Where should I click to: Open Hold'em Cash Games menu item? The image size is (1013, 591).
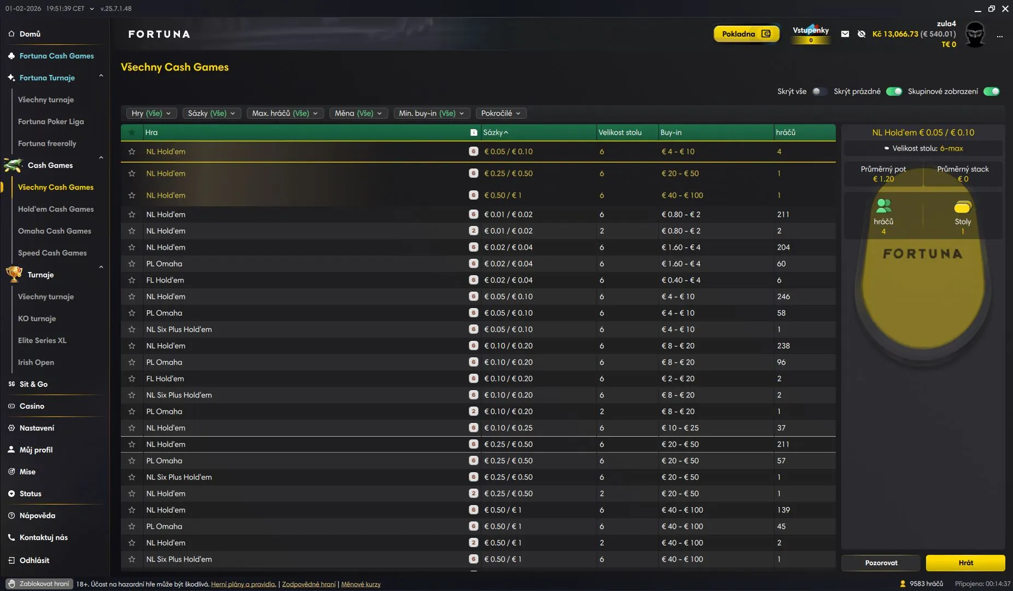coord(56,209)
